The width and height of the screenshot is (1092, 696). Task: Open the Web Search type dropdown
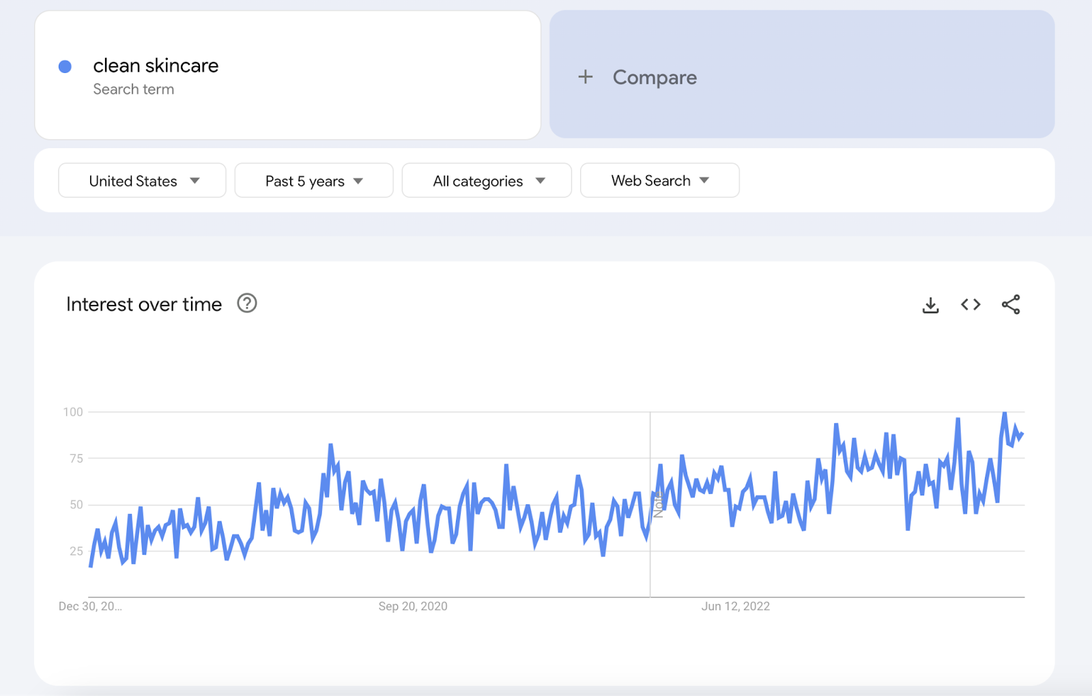(659, 180)
